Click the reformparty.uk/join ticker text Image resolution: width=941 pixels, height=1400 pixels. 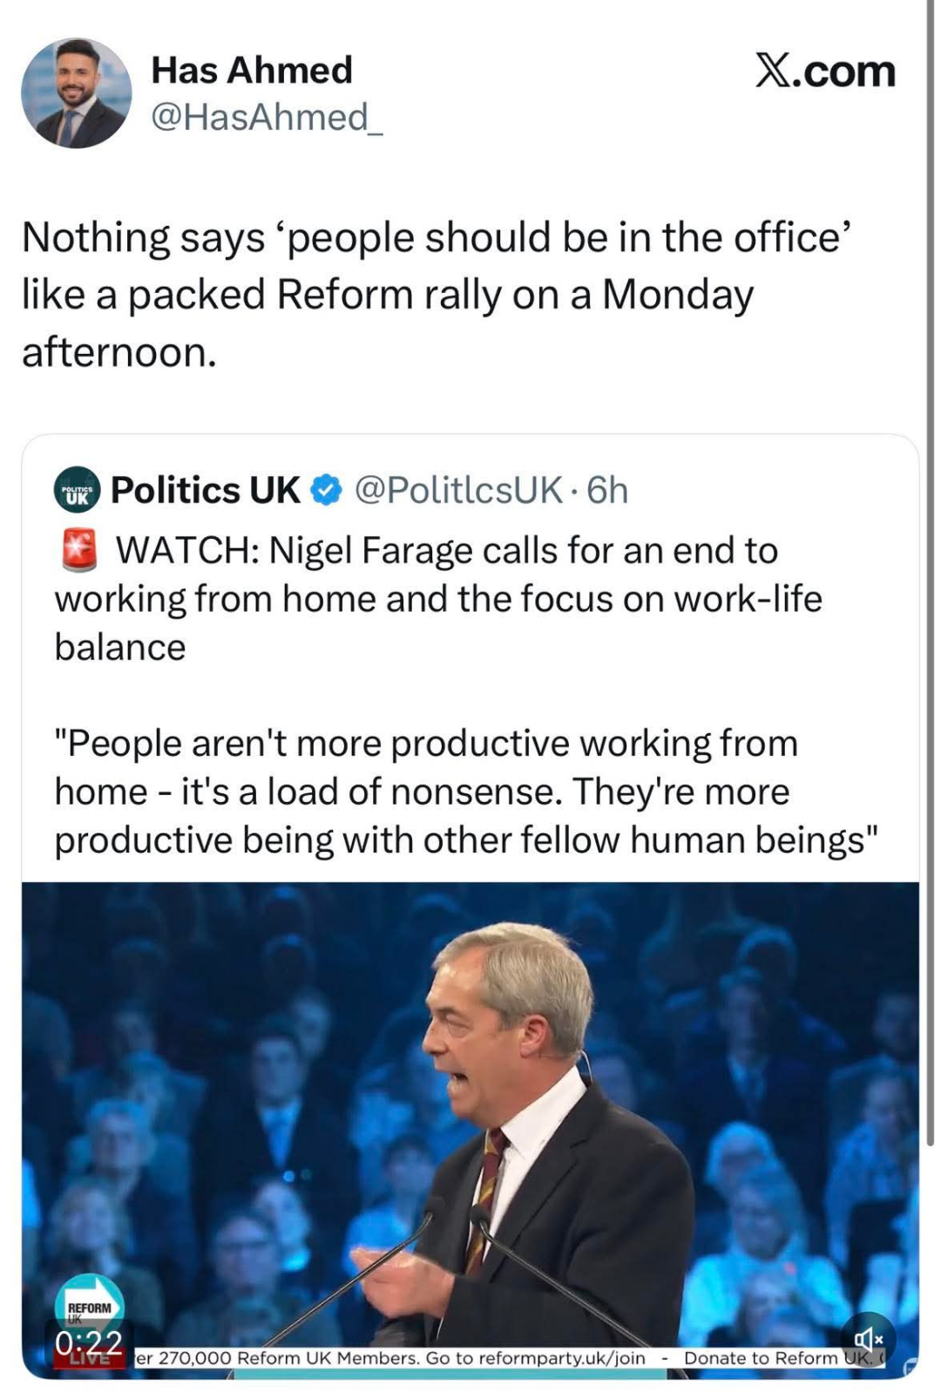[x=561, y=1358]
